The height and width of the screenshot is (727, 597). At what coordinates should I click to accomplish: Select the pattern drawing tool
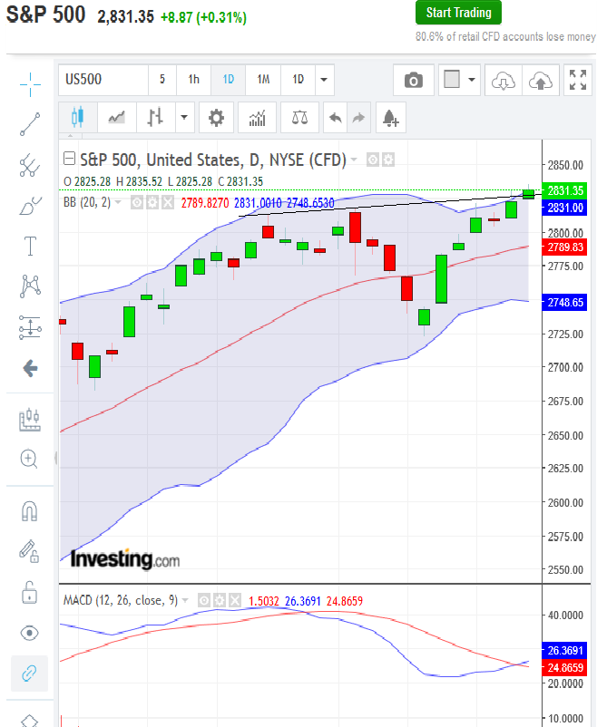pos(30,286)
